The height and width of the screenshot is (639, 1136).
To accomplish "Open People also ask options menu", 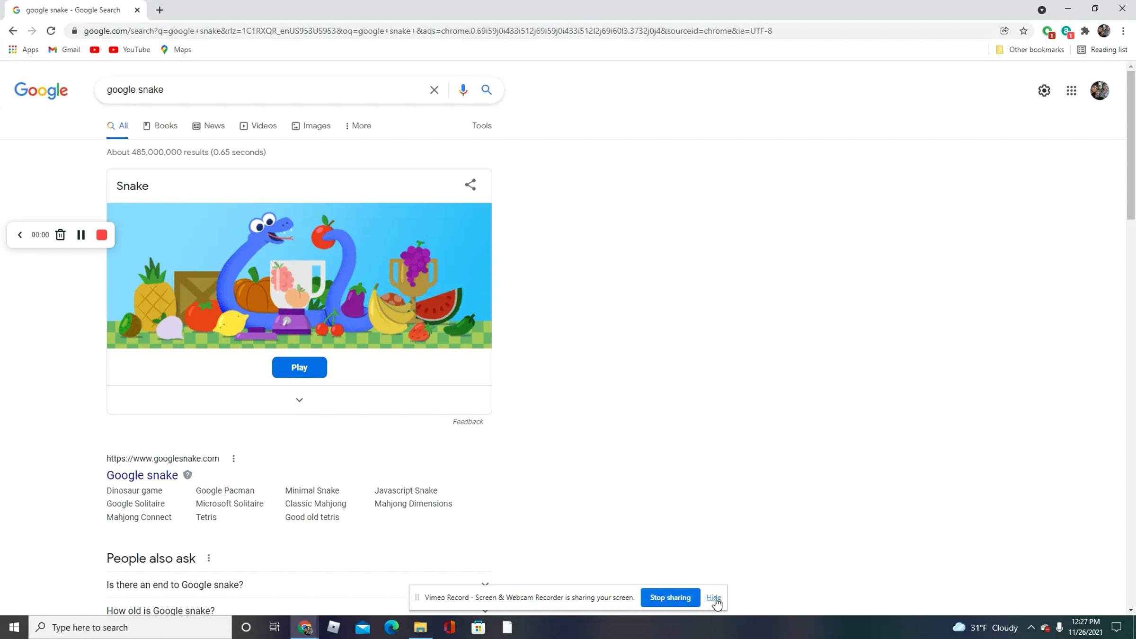I will [209, 559].
